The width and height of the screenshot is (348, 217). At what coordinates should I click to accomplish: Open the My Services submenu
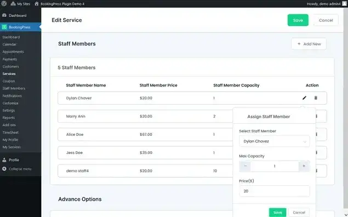[12, 147]
